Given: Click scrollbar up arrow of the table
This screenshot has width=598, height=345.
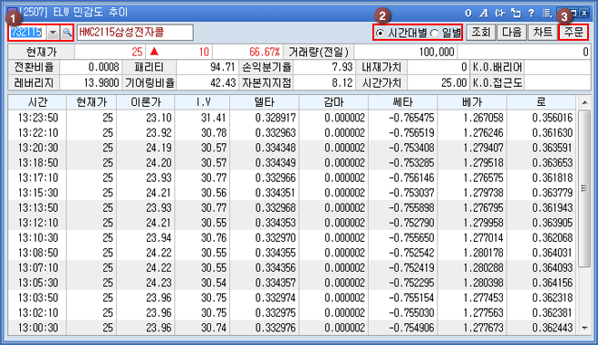Looking at the screenshot, I should click(x=584, y=102).
